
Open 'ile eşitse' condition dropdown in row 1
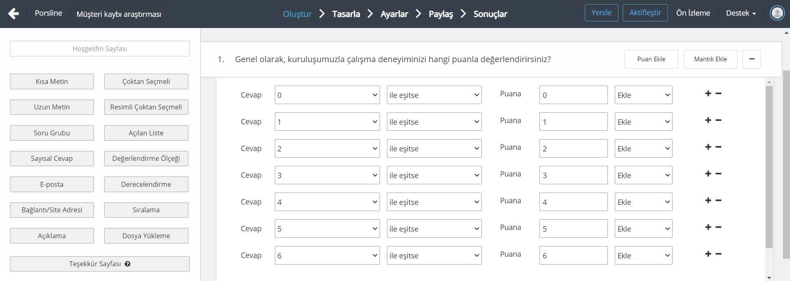(x=434, y=122)
